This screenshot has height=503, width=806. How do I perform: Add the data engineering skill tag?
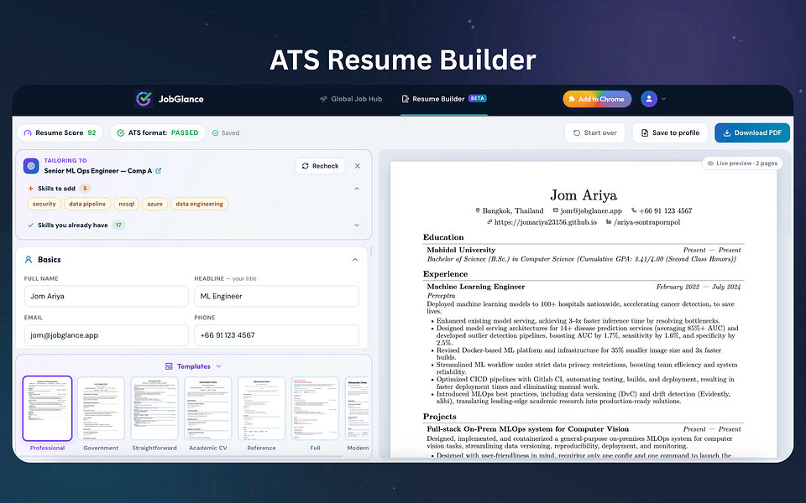pos(199,204)
